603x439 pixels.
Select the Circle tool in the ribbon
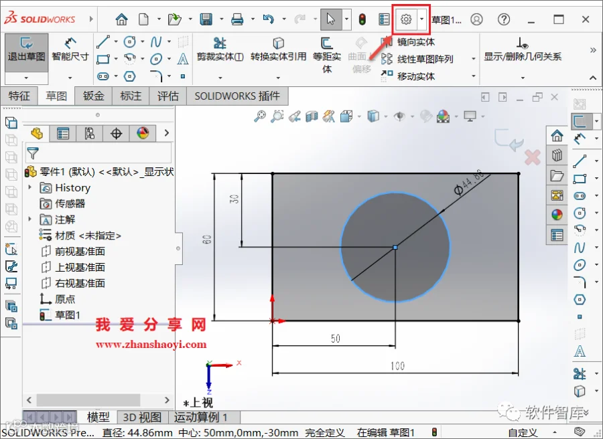129,41
